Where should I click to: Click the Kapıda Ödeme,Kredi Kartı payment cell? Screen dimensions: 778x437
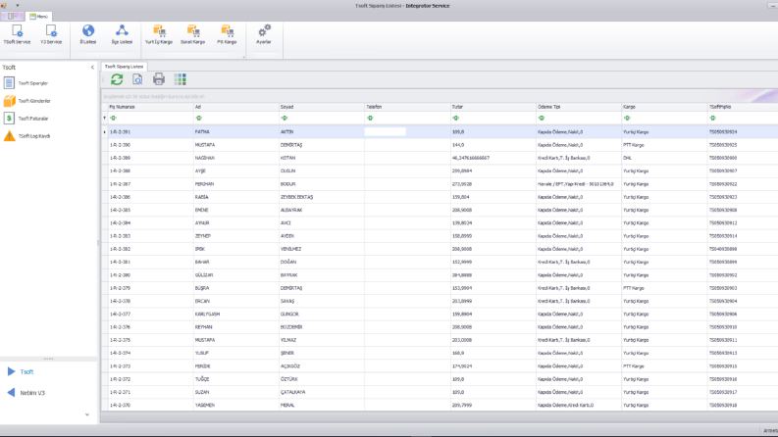(579, 406)
